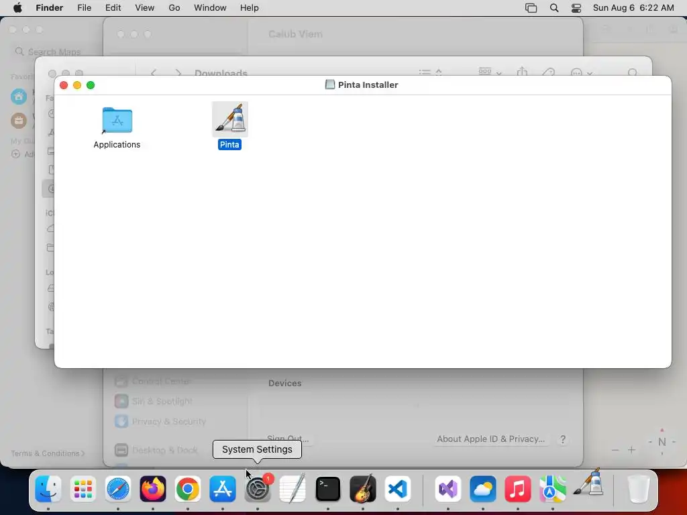Launch Firefox from the Dock
Screen dimensions: 687x515
tap(153, 489)
